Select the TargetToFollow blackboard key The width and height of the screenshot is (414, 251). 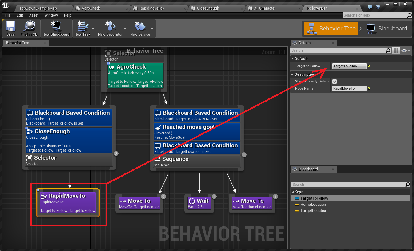351,198
